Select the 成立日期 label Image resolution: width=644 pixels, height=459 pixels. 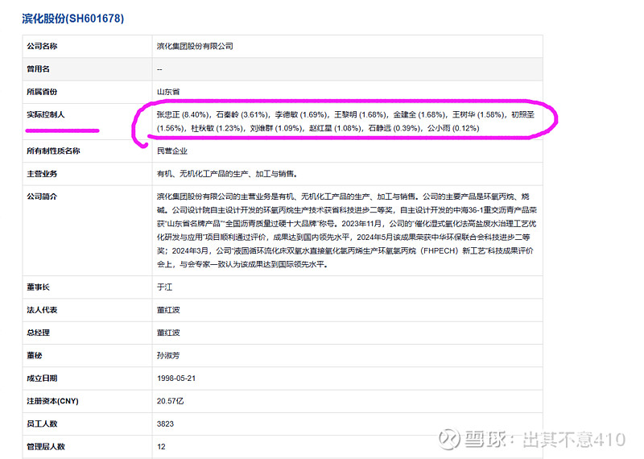pyautogui.click(x=42, y=378)
